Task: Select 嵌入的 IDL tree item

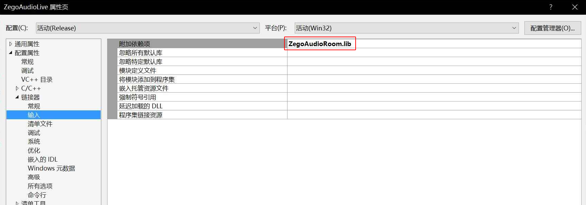Action: click(x=42, y=159)
